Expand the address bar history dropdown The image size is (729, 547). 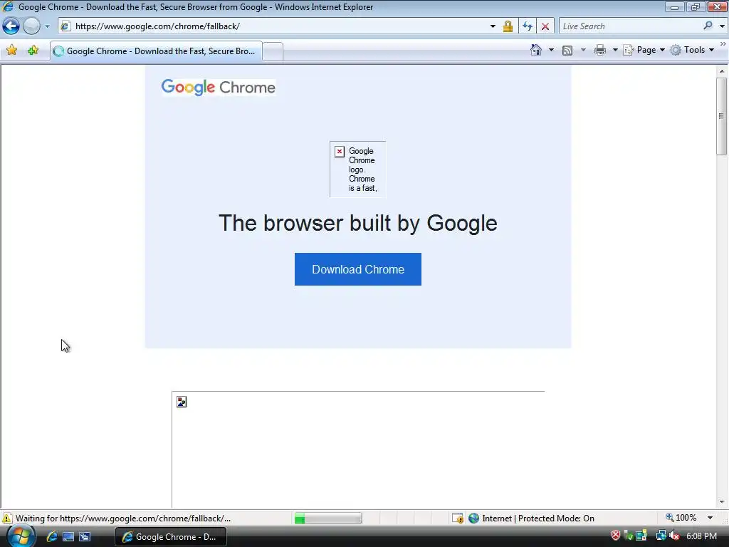(x=493, y=26)
